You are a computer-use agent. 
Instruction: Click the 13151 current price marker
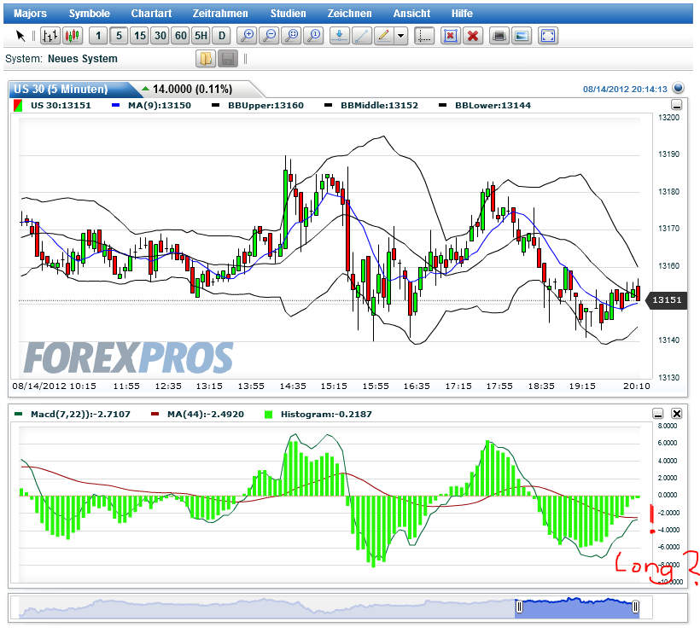[x=667, y=300]
